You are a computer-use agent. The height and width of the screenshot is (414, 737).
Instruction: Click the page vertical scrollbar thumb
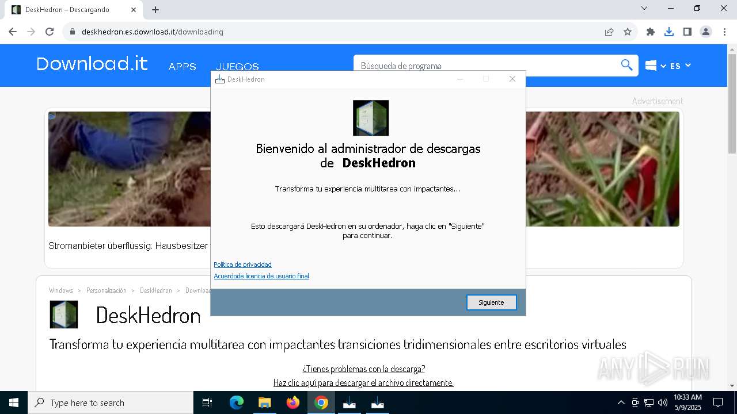point(732,103)
